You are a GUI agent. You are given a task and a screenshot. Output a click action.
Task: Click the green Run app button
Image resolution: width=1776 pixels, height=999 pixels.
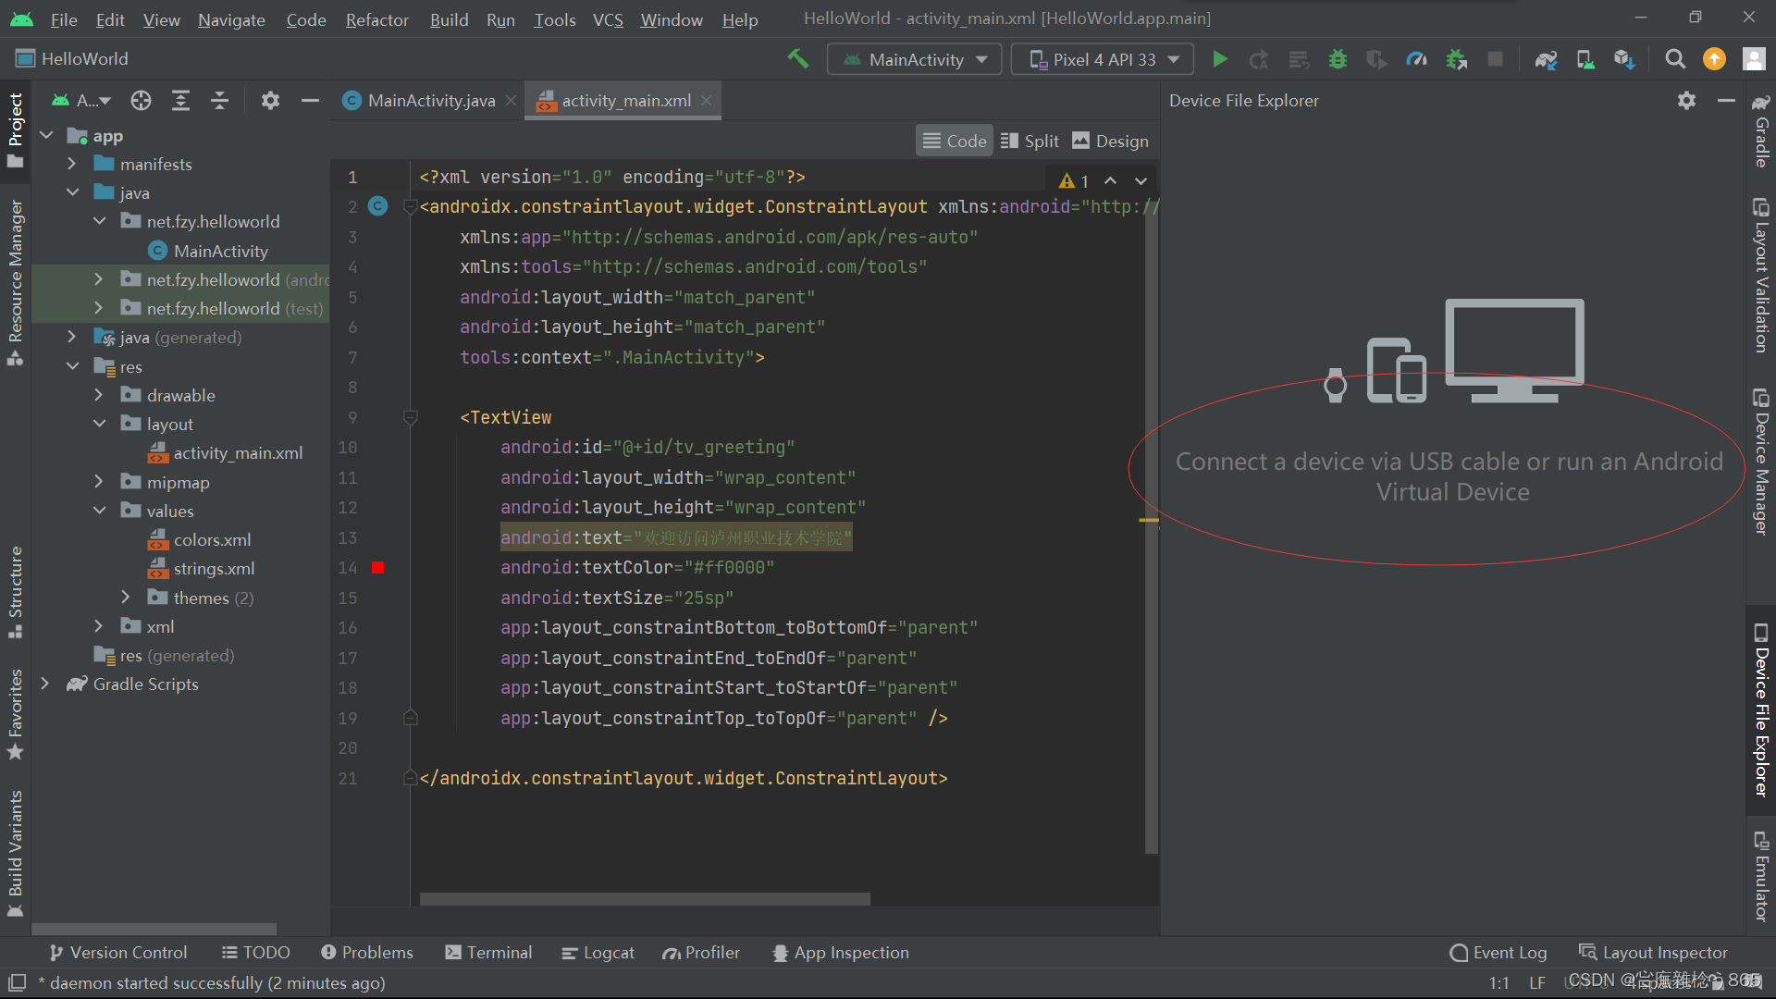coord(1219,59)
